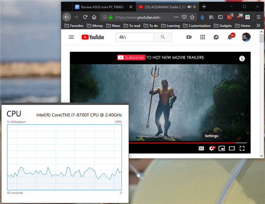
Task: Save page to Pocket
Action: [184, 17]
